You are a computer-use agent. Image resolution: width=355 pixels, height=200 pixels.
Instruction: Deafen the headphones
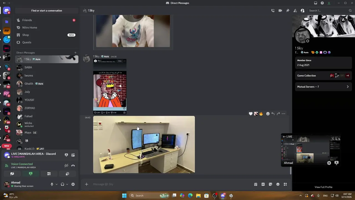click(x=62, y=184)
